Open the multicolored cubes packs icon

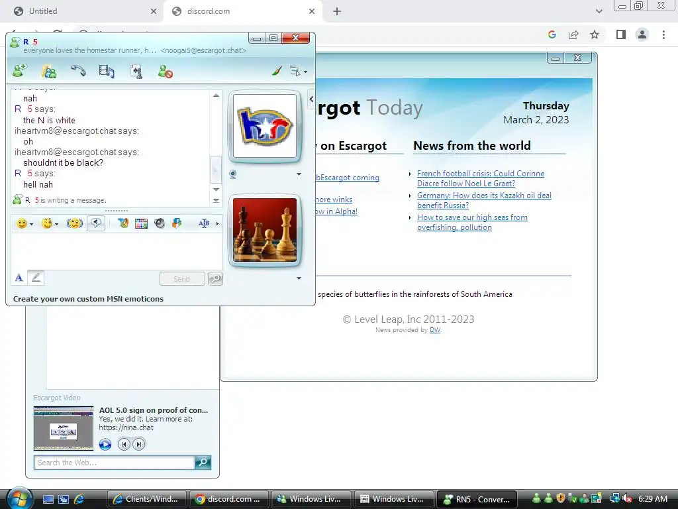(x=177, y=223)
